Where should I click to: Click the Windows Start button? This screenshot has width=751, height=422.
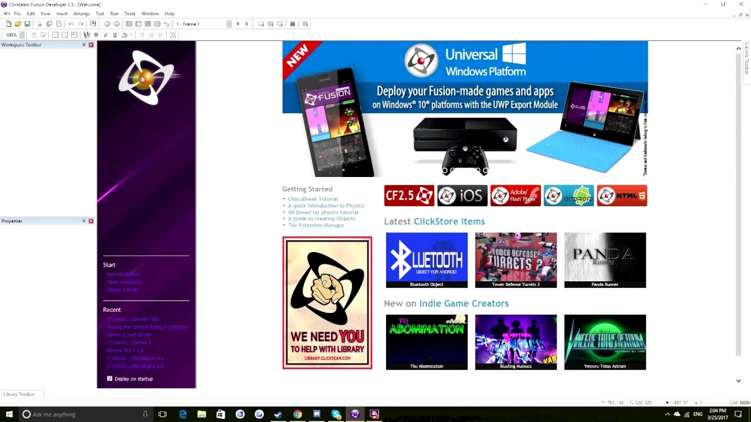point(9,414)
